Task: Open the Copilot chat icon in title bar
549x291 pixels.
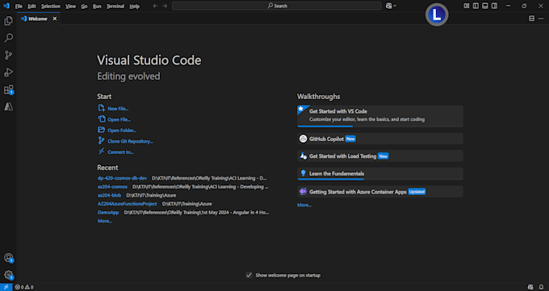Action: (x=388, y=6)
